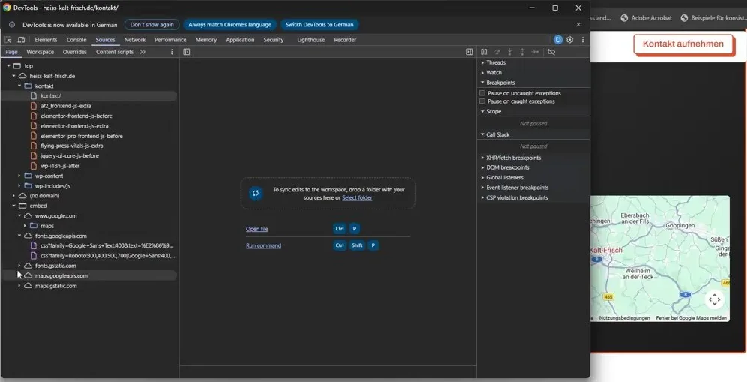Open jquery-ui-core-js-before file
This screenshot has height=382, width=747.
[x=70, y=156]
